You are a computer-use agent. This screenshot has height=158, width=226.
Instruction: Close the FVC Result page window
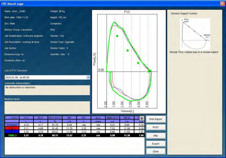222,3
